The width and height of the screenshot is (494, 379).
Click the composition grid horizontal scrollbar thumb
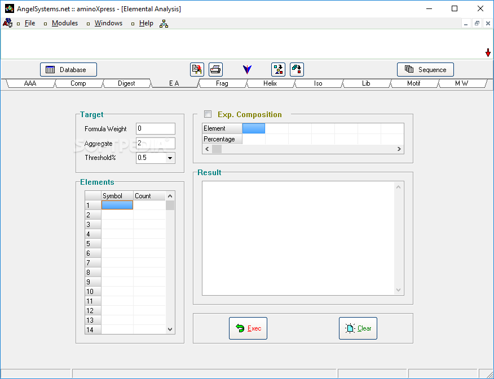(x=217, y=149)
